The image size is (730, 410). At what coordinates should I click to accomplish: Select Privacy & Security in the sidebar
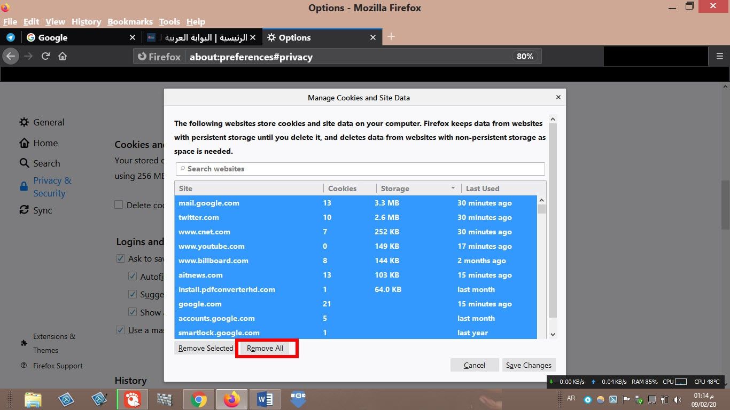click(45, 187)
